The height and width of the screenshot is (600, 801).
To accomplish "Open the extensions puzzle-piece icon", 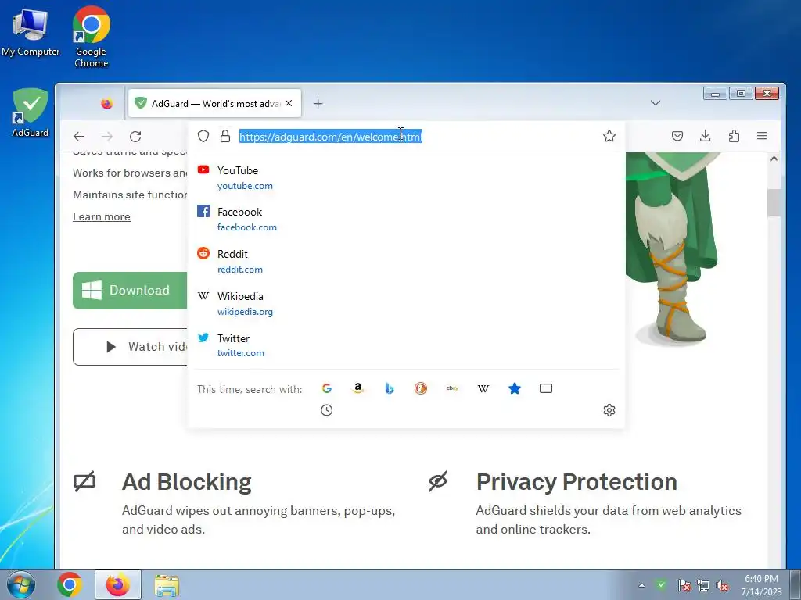I will pyautogui.click(x=734, y=136).
